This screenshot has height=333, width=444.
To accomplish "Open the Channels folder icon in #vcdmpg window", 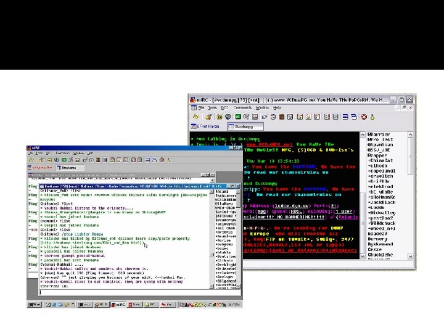I will (x=220, y=117).
